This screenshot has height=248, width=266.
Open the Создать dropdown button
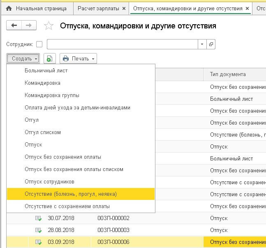click(23, 58)
